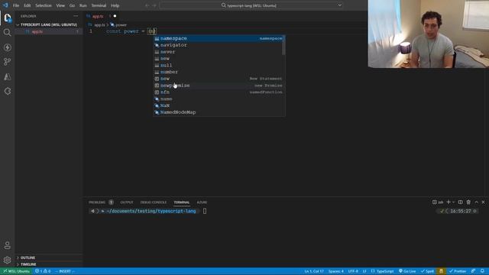The width and height of the screenshot is (489, 275).
Task: Switch to the PROBLEMS panel tab
Action: (97, 202)
